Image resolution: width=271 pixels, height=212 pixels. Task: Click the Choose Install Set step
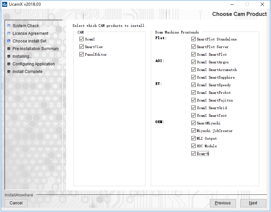point(29,41)
